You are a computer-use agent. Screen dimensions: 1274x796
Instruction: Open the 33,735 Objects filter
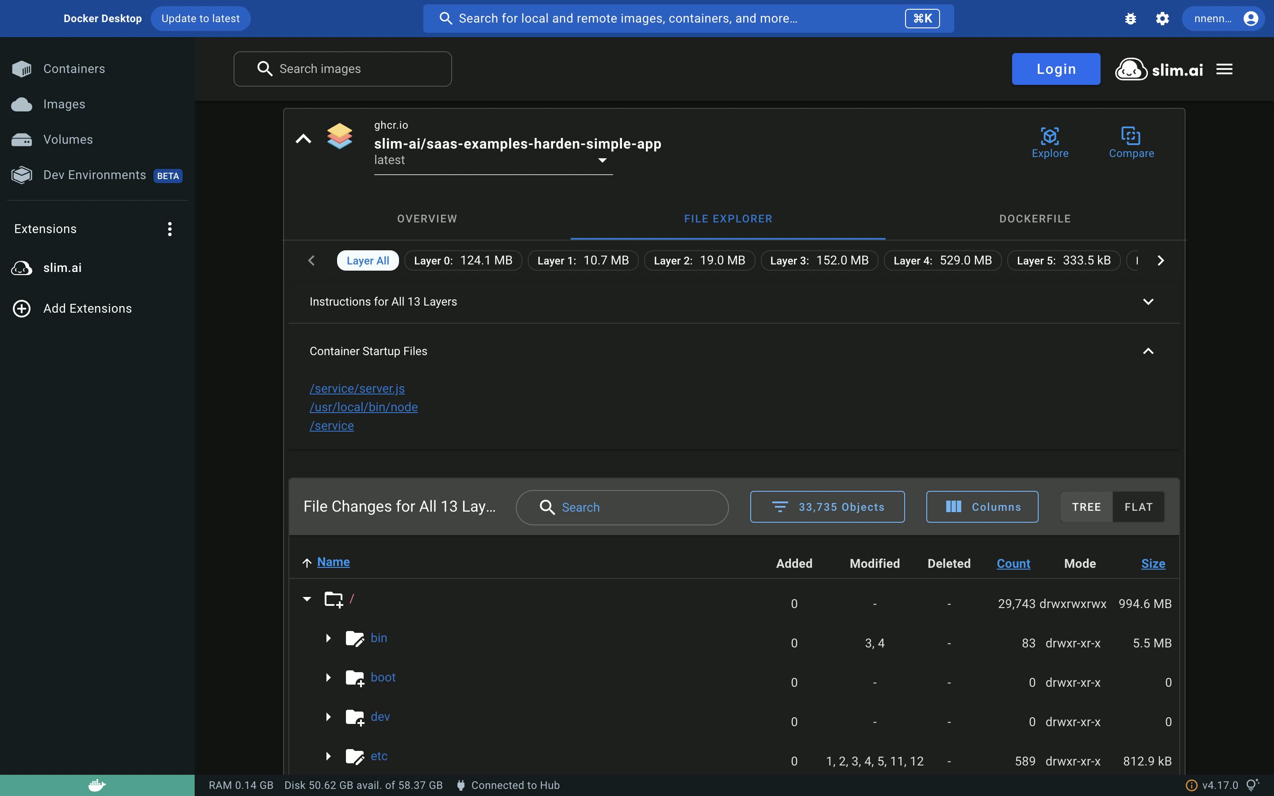coord(827,507)
